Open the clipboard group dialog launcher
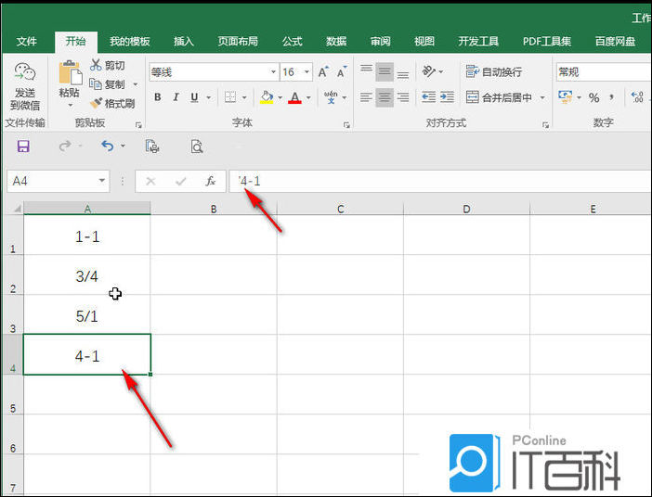The image size is (652, 497). coord(139,125)
